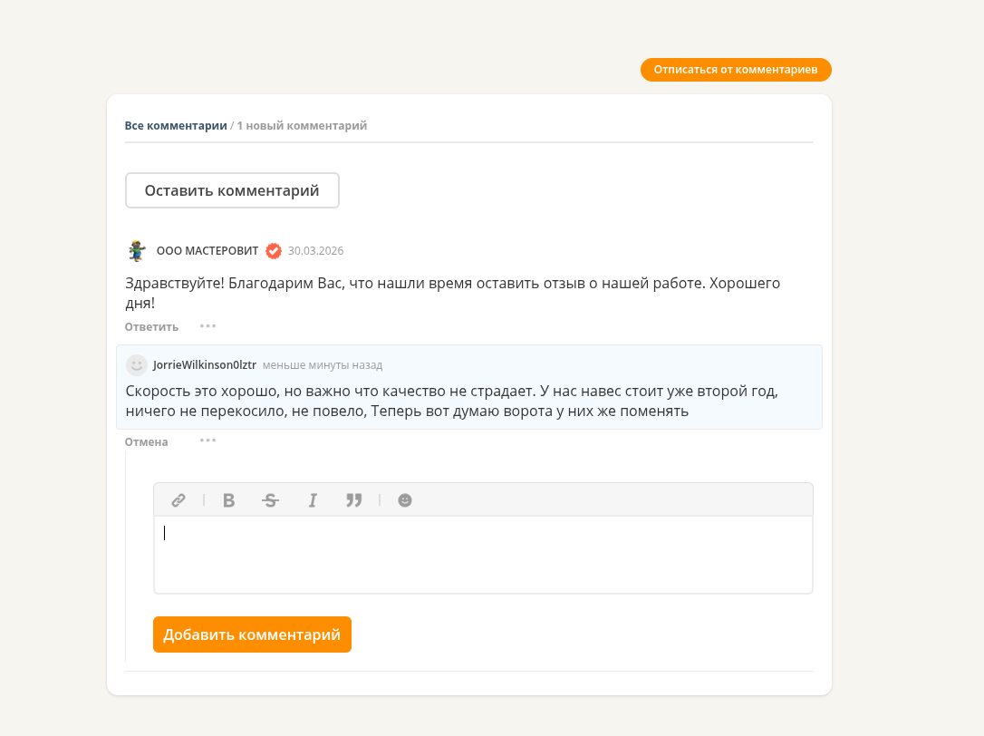
Task: Cancel the reply using Отмена
Action: [x=146, y=441]
